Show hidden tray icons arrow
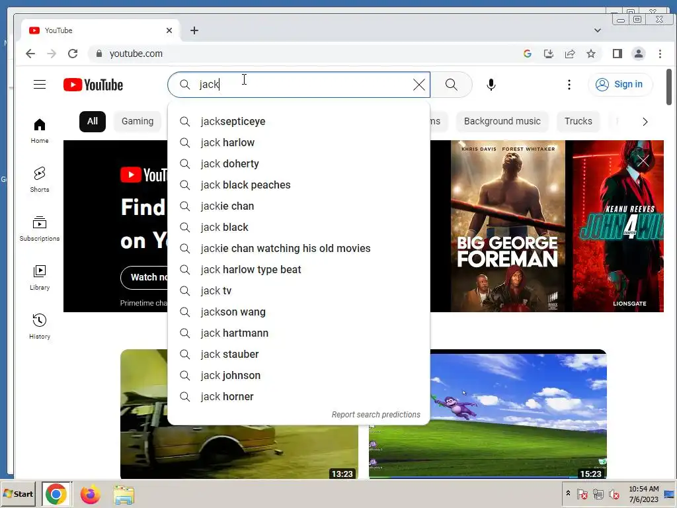This screenshot has height=508, width=677. [568, 493]
